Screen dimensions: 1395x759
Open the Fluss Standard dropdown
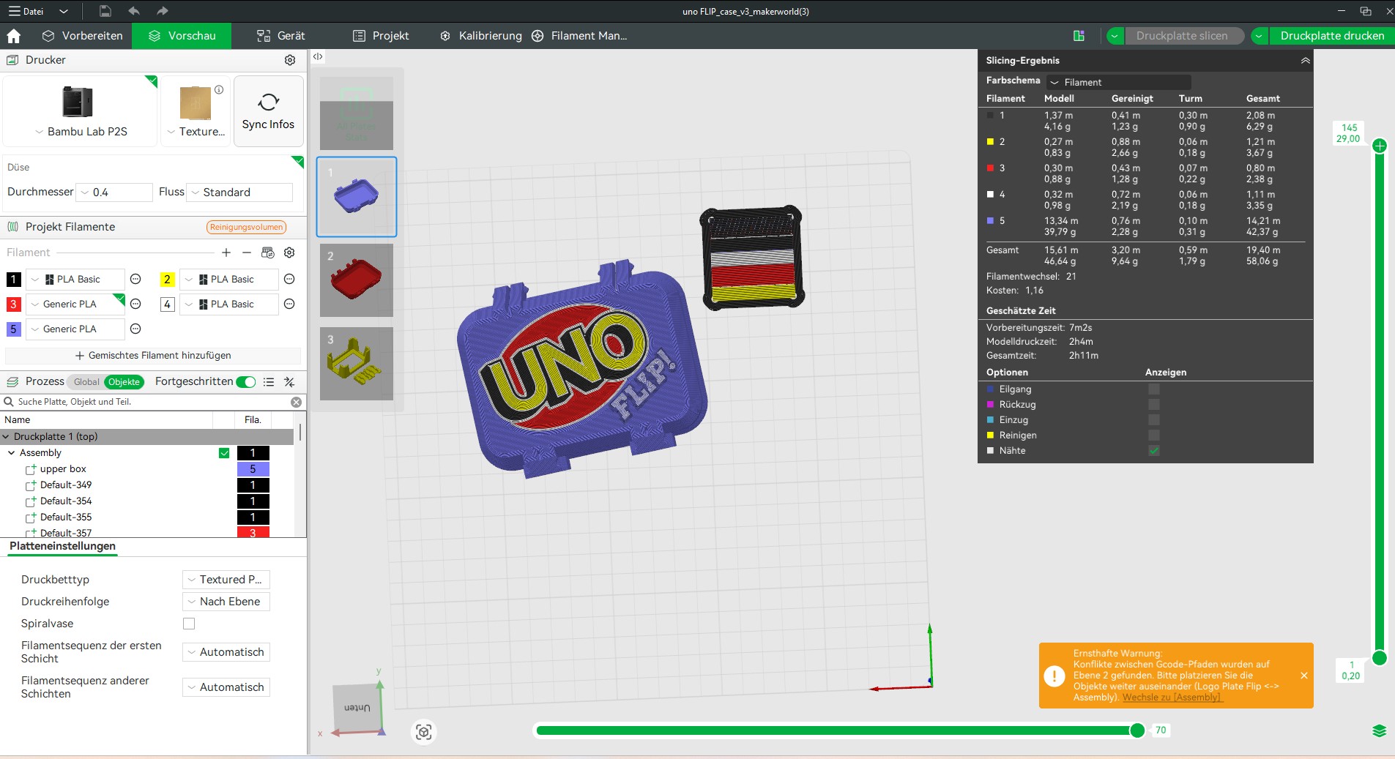[x=239, y=192]
